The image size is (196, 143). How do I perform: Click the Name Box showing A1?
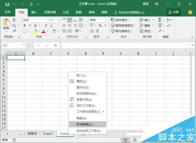tap(14, 45)
